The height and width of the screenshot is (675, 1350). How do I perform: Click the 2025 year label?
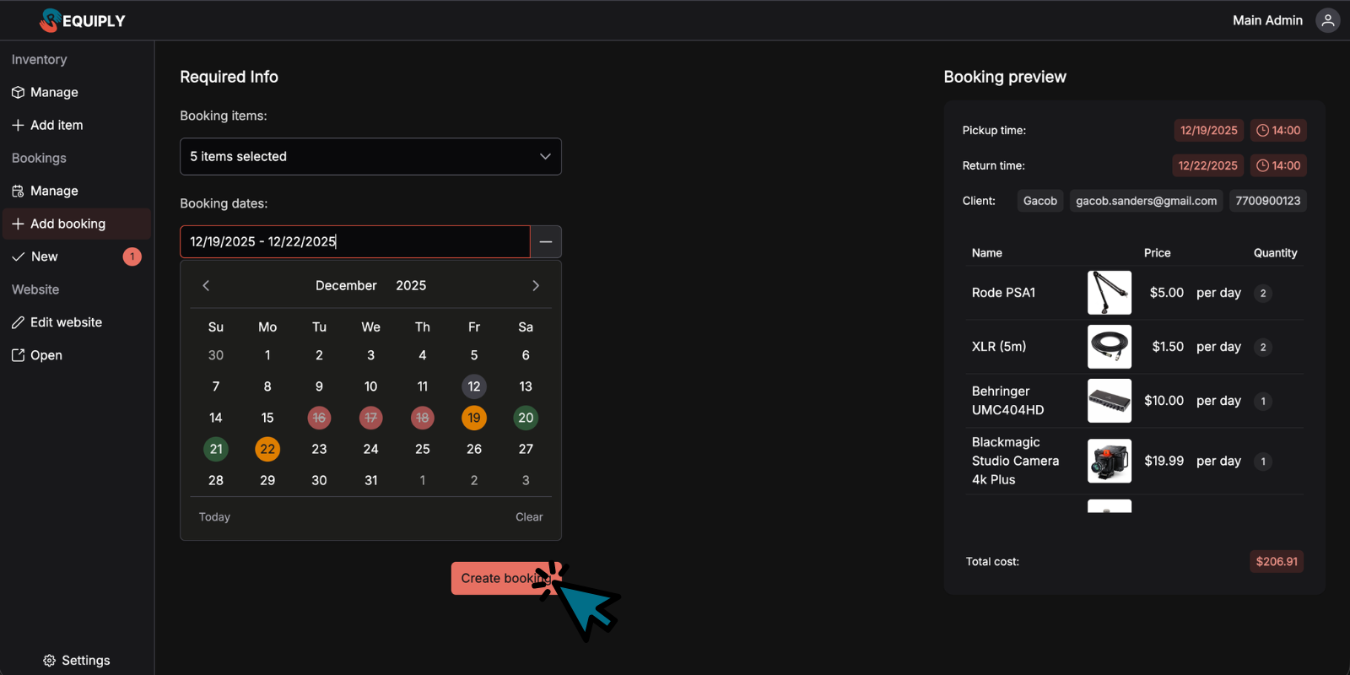pos(411,285)
